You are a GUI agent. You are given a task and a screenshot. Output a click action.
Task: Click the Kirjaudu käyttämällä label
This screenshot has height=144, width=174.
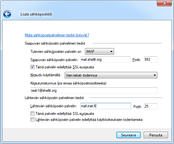click(46, 75)
